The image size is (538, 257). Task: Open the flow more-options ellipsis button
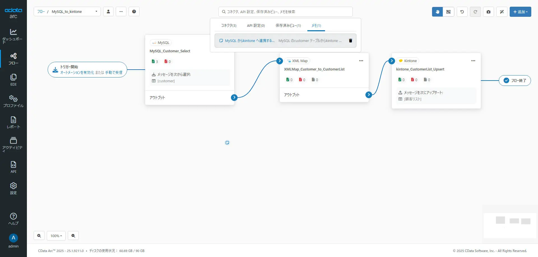[x=121, y=11]
